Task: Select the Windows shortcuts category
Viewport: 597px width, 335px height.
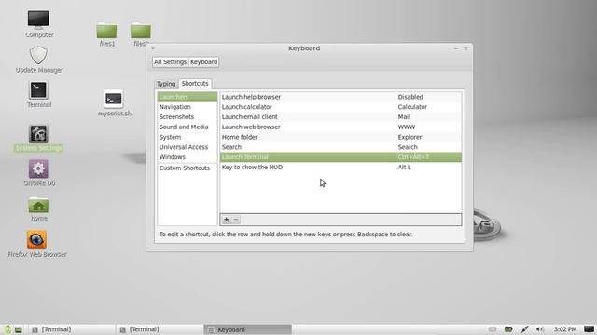Action: click(187, 157)
